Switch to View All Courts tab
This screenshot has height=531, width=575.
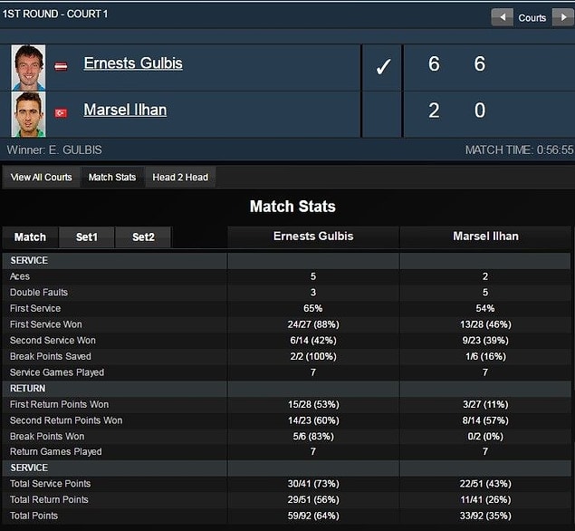(x=41, y=178)
